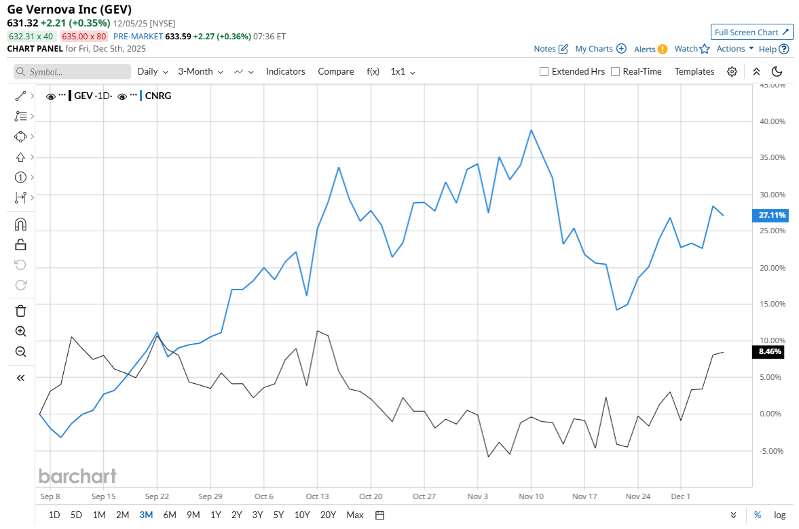Hide the CNRG series eye icon

[x=122, y=96]
